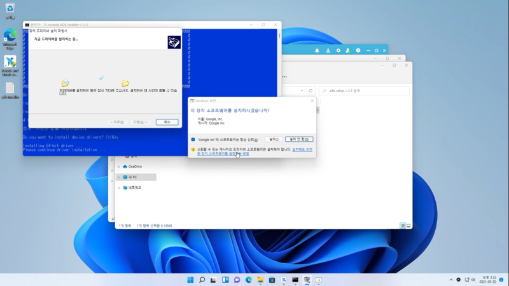The width and height of the screenshot is (509, 286).
Task: Open settings gear in blue title bar
Action: tap(338, 51)
